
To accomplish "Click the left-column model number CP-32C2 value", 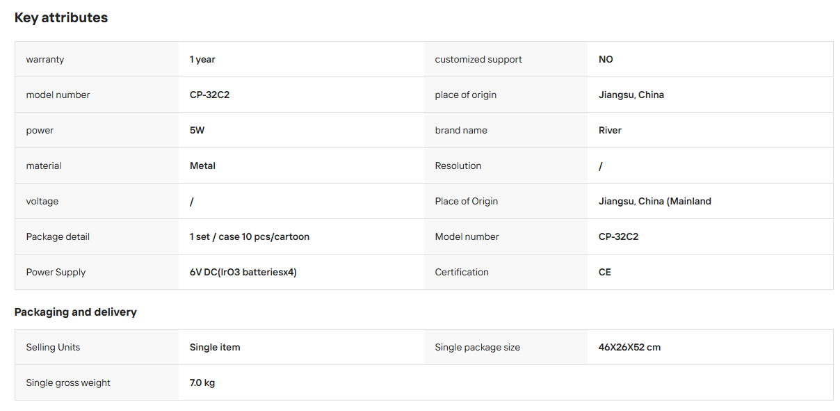I will pos(209,95).
